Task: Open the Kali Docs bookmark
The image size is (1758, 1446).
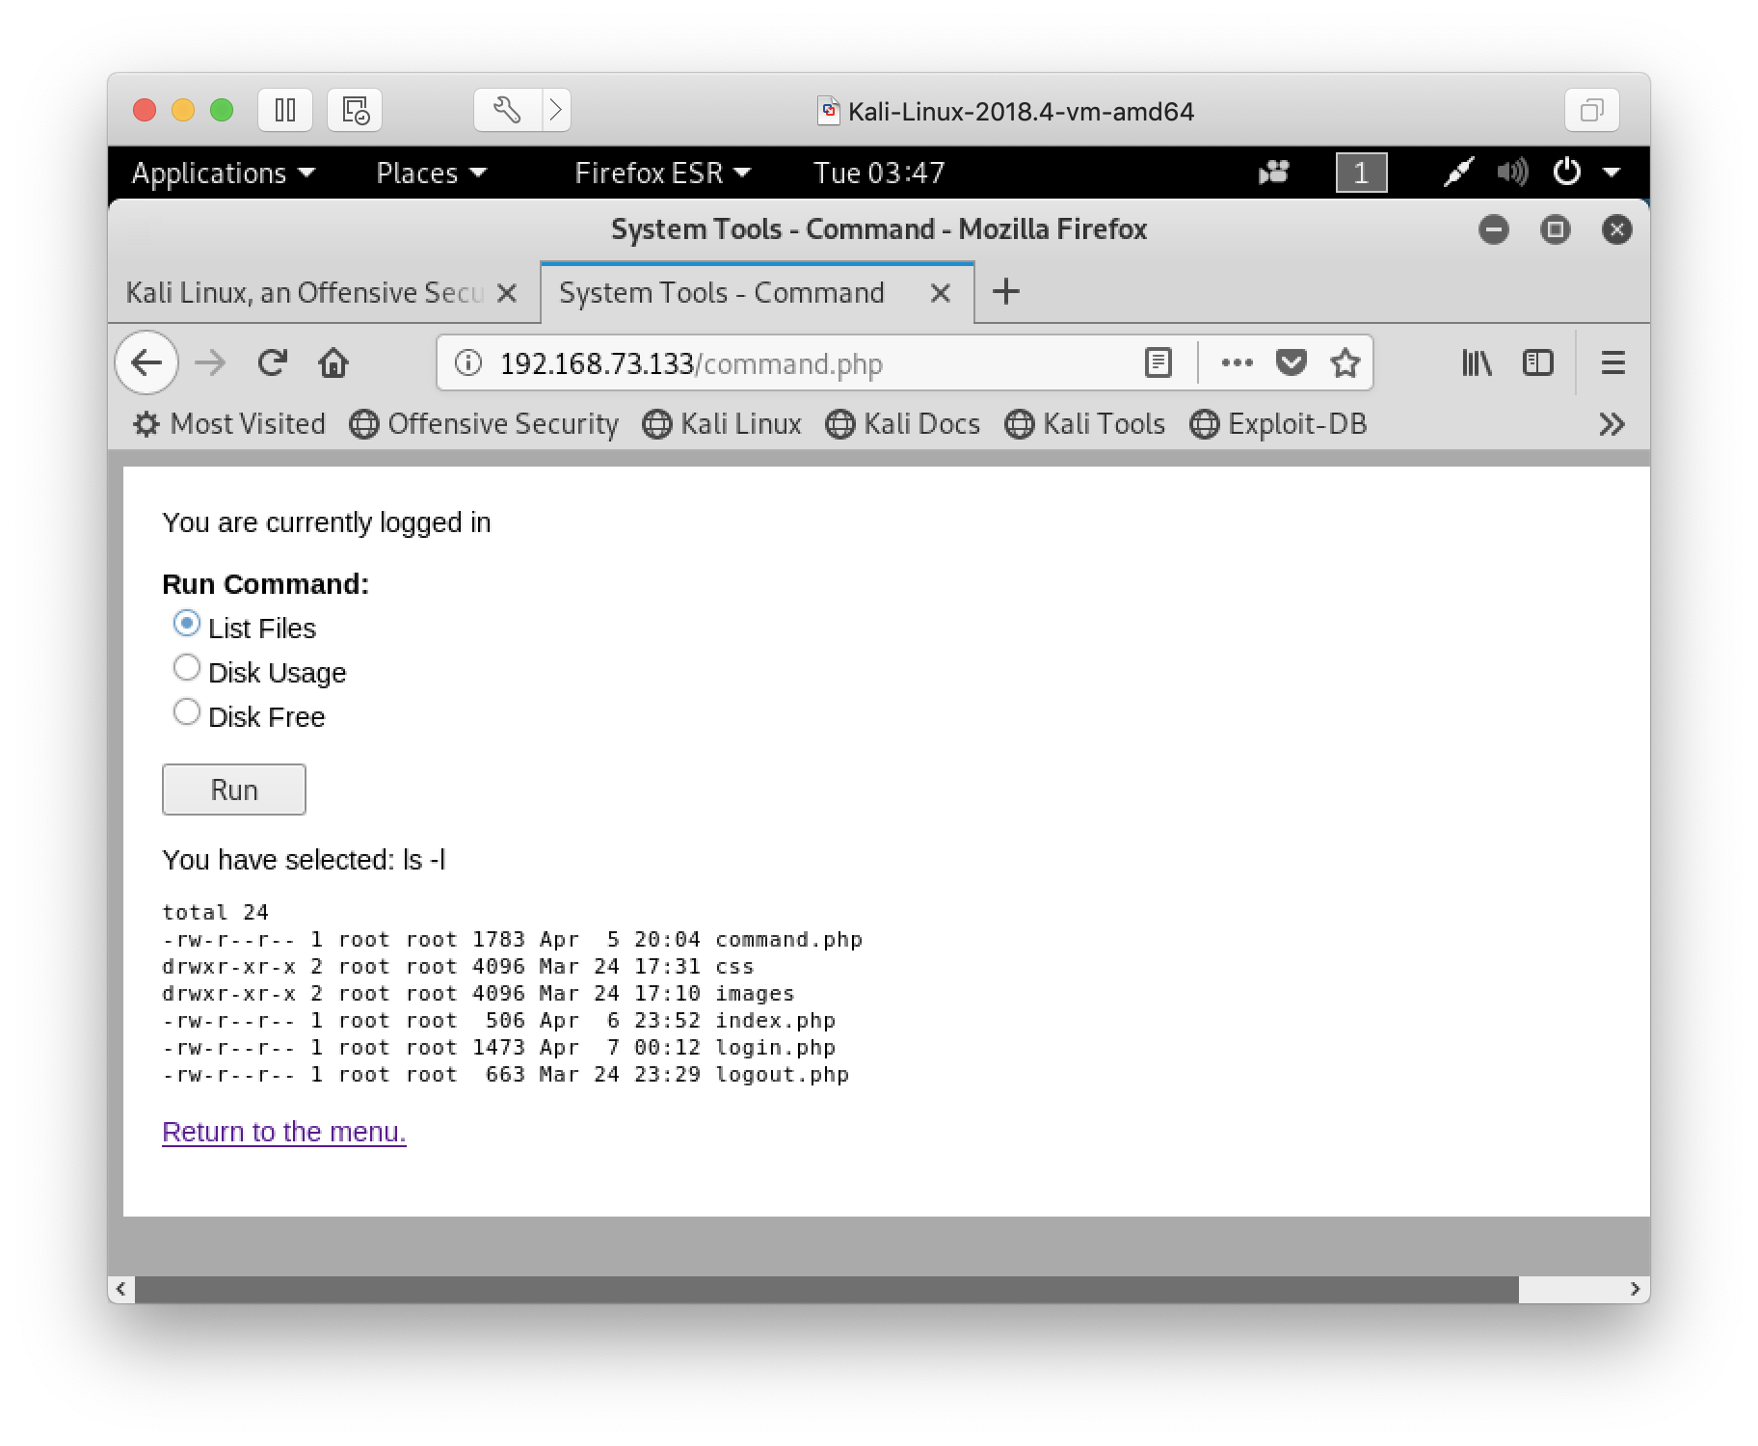Action: (x=903, y=424)
